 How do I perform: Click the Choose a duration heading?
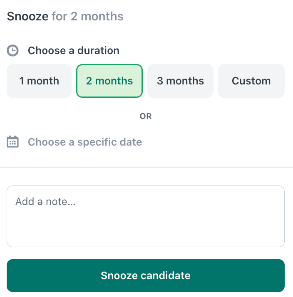(74, 51)
